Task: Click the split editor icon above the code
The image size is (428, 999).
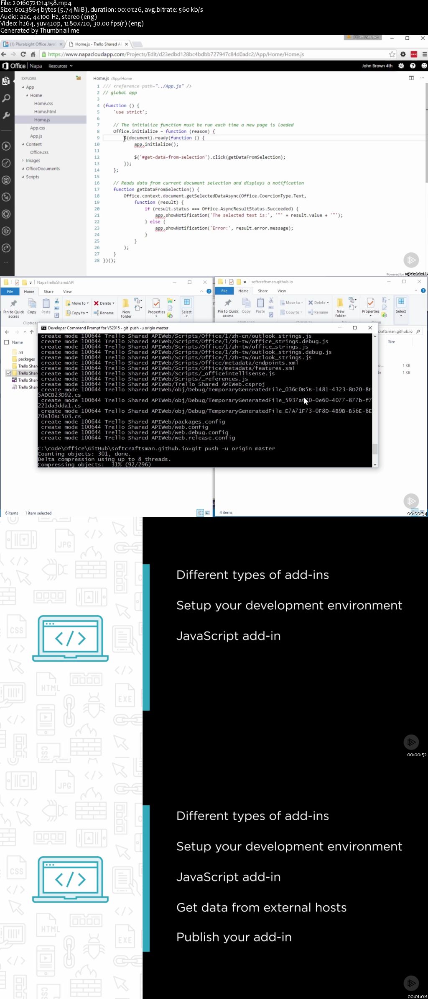Action: [411, 78]
